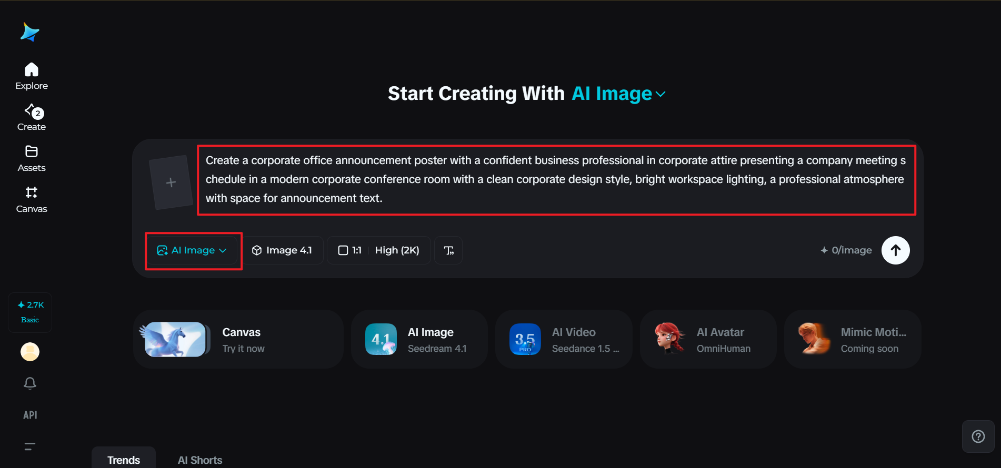Click the text style icon in prompt toolbar
The width and height of the screenshot is (1001, 468).
pos(448,250)
